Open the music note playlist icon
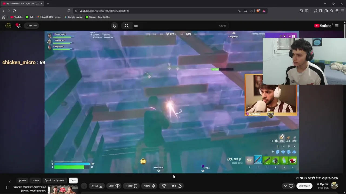This screenshot has width=346, height=194. point(315,11)
